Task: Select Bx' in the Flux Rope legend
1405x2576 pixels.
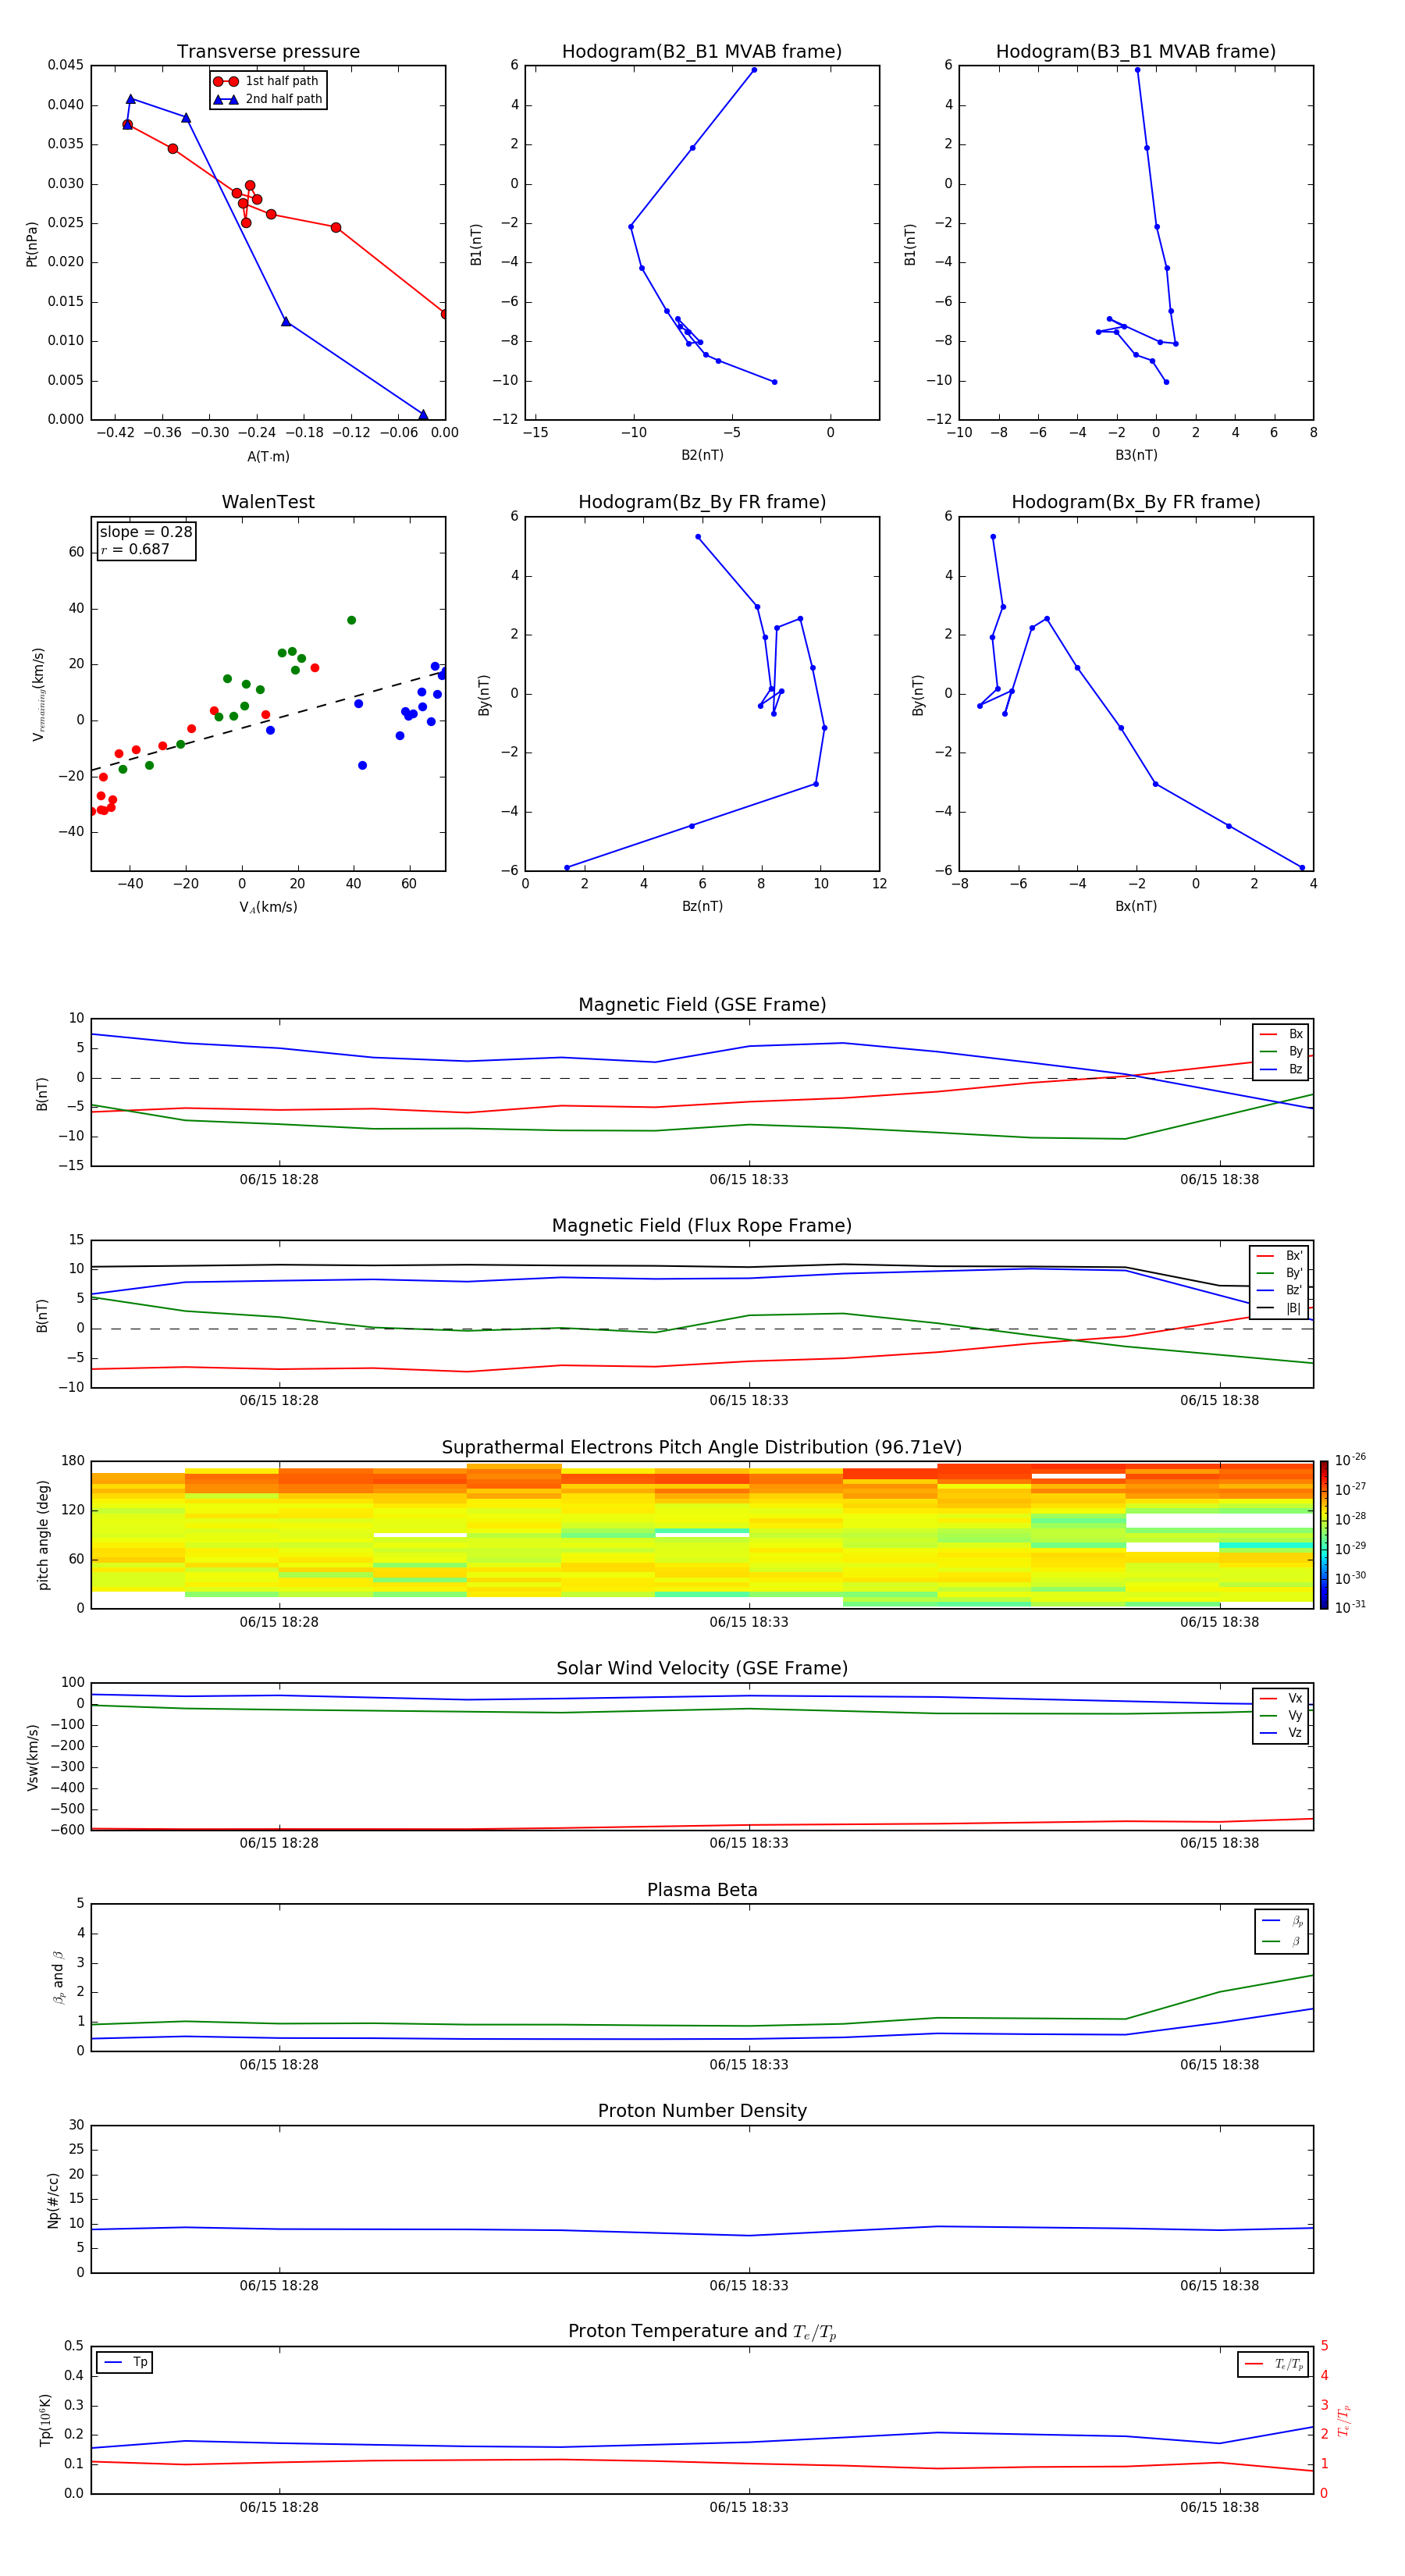Action: tap(1280, 1256)
